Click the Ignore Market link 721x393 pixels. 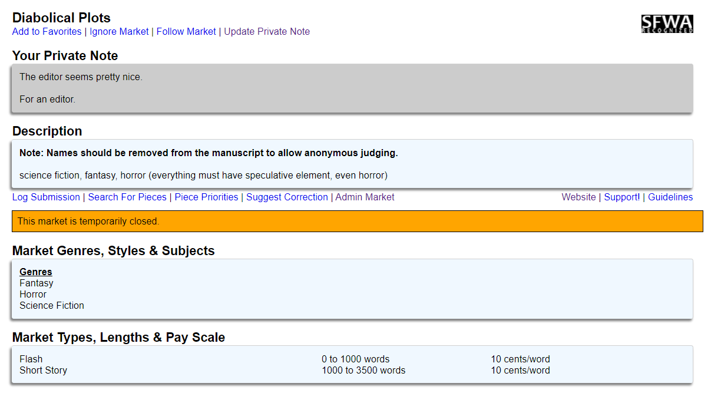(x=119, y=32)
